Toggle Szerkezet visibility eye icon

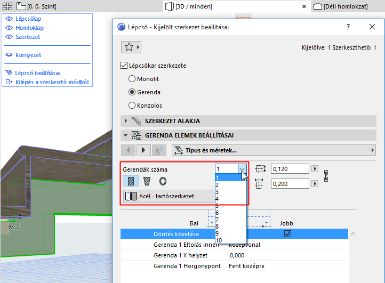(9, 37)
